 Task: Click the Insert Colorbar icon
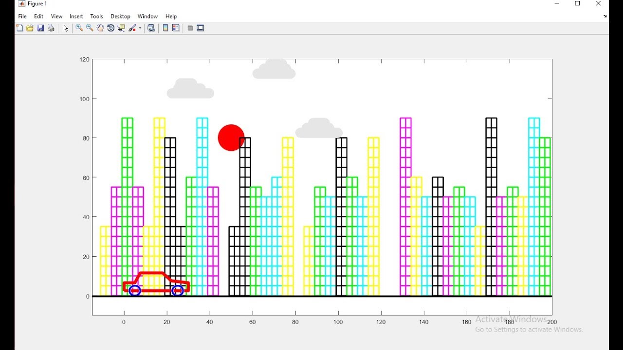165,28
